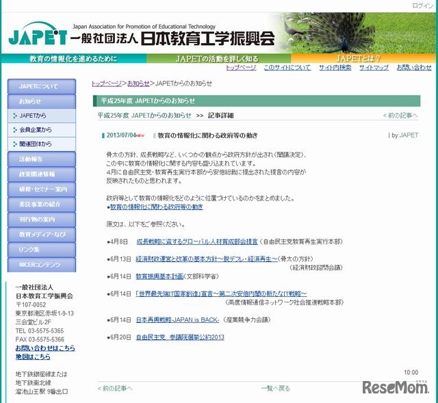Open the お問い合わせ link in the top navigation

[414, 68]
